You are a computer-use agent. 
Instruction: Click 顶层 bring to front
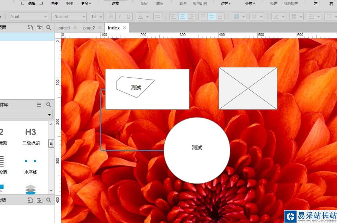pos(144,4)
